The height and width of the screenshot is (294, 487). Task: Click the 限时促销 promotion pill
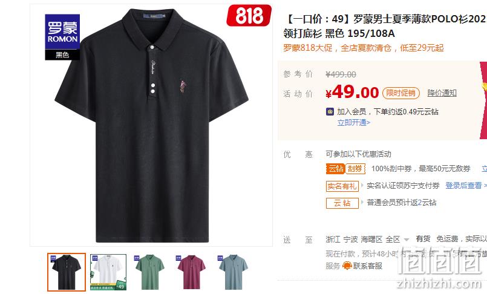pyautogui.click(x=400, y=93)
